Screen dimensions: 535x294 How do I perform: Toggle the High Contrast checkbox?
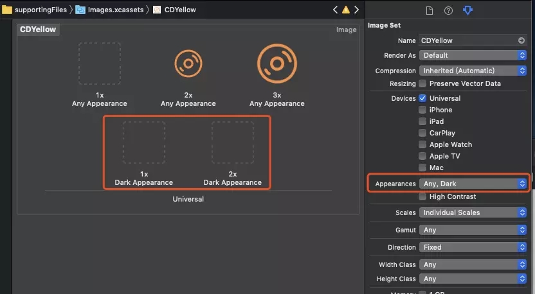coord(422,196)
